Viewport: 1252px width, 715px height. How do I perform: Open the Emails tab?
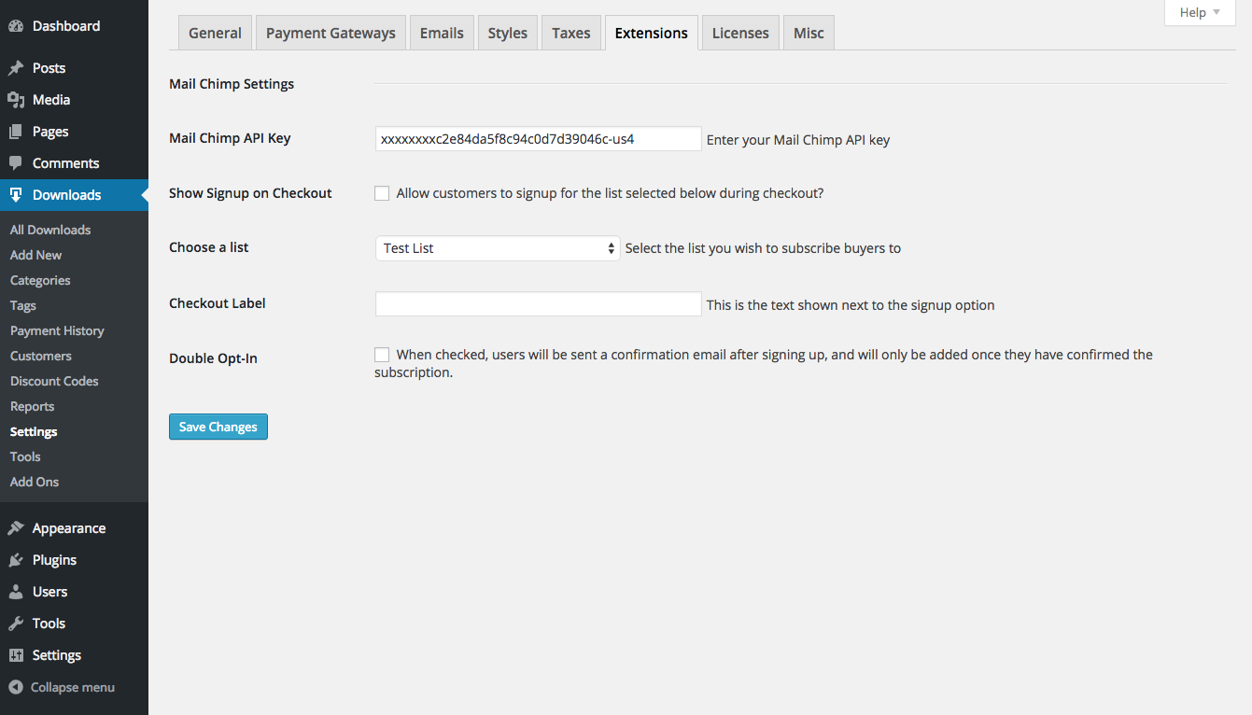442,33
